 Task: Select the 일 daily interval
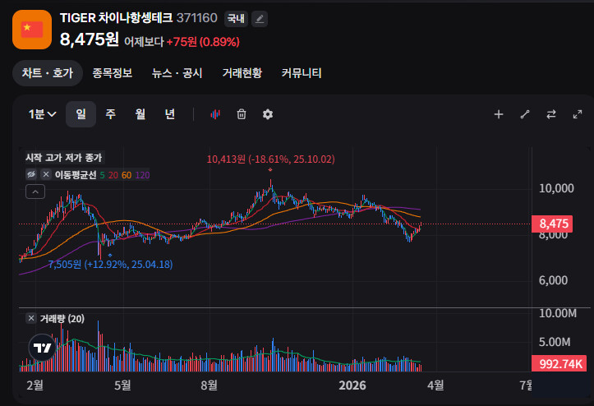[x=81, y=114]
